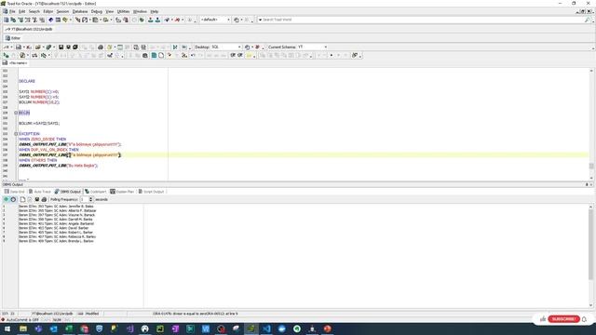Viewport: 596px width, 335px height.
Task: Click the DECLARE keyword in editor
Action: (x=27, y=81)
